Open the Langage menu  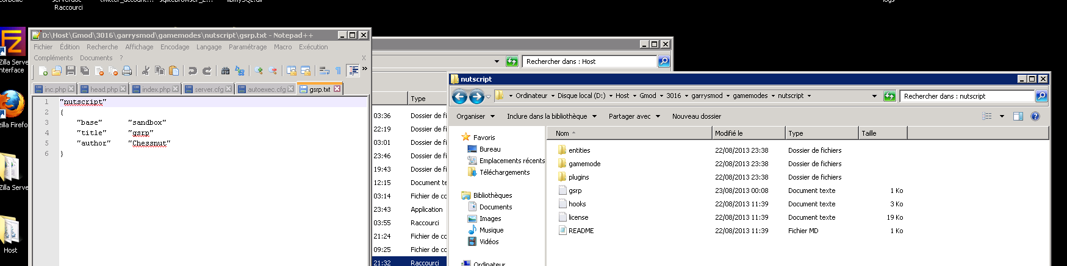pyautogui.click(x=209, y=47)
